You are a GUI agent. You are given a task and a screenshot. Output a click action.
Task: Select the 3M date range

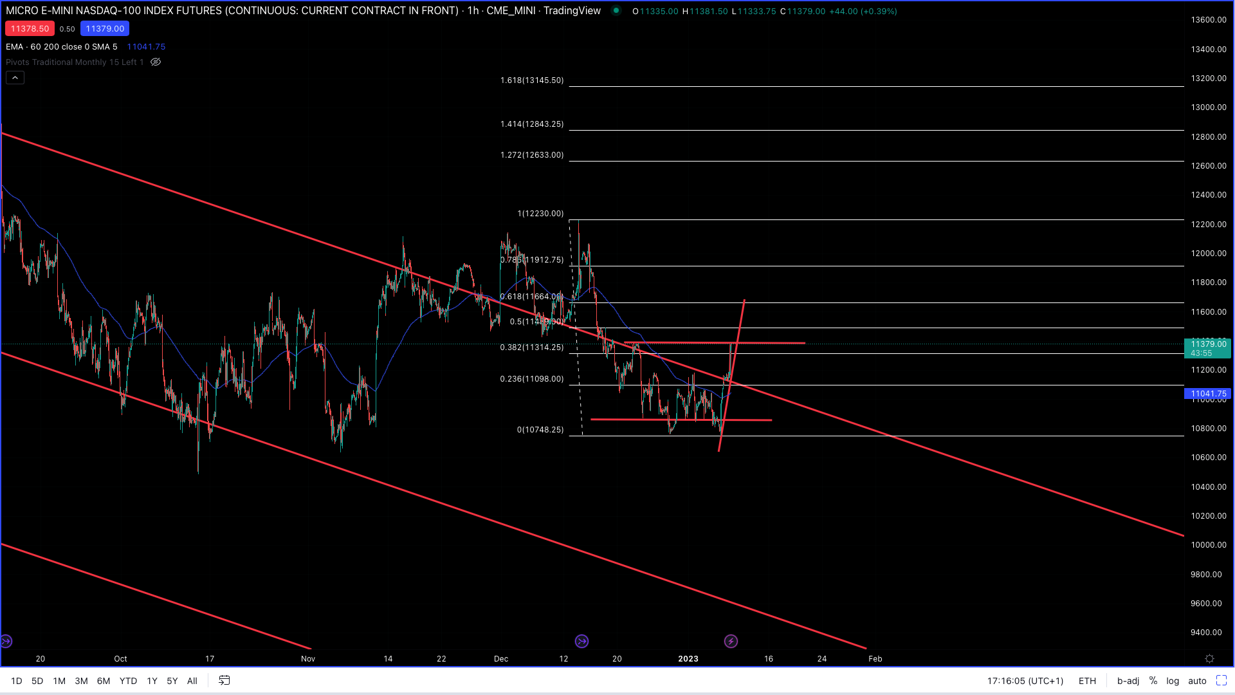click(81, 681)
